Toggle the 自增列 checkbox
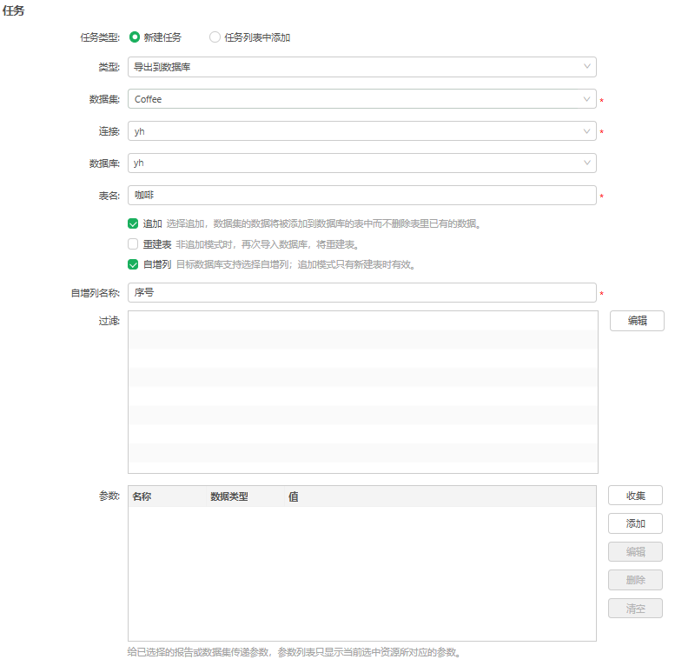 [x=133, y=264]
